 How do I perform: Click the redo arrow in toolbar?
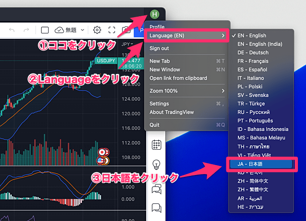pos(27,30)
